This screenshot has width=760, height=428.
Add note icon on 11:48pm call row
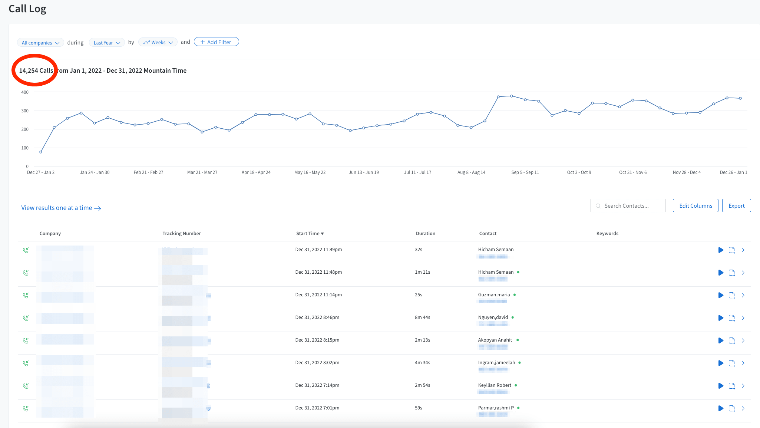(732, 273)
